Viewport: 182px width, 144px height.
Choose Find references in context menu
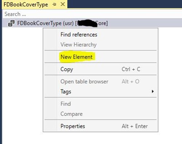[79, 35]
